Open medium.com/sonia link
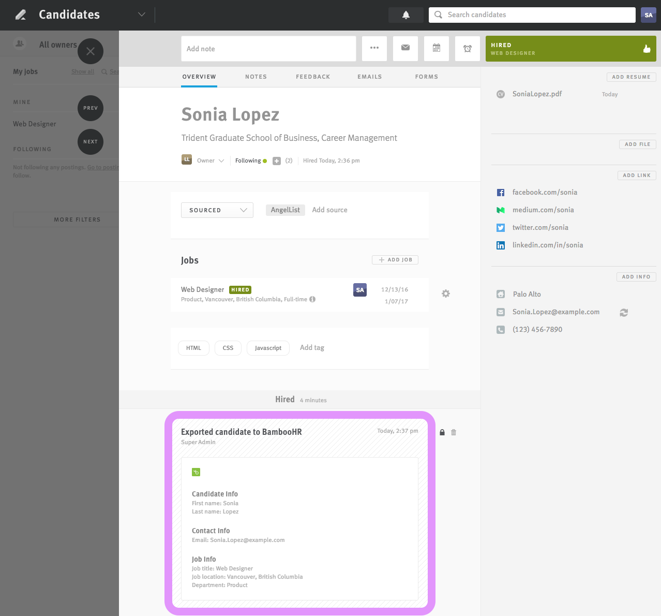Screen dimensions: 661x616 [x=543, y=210]
